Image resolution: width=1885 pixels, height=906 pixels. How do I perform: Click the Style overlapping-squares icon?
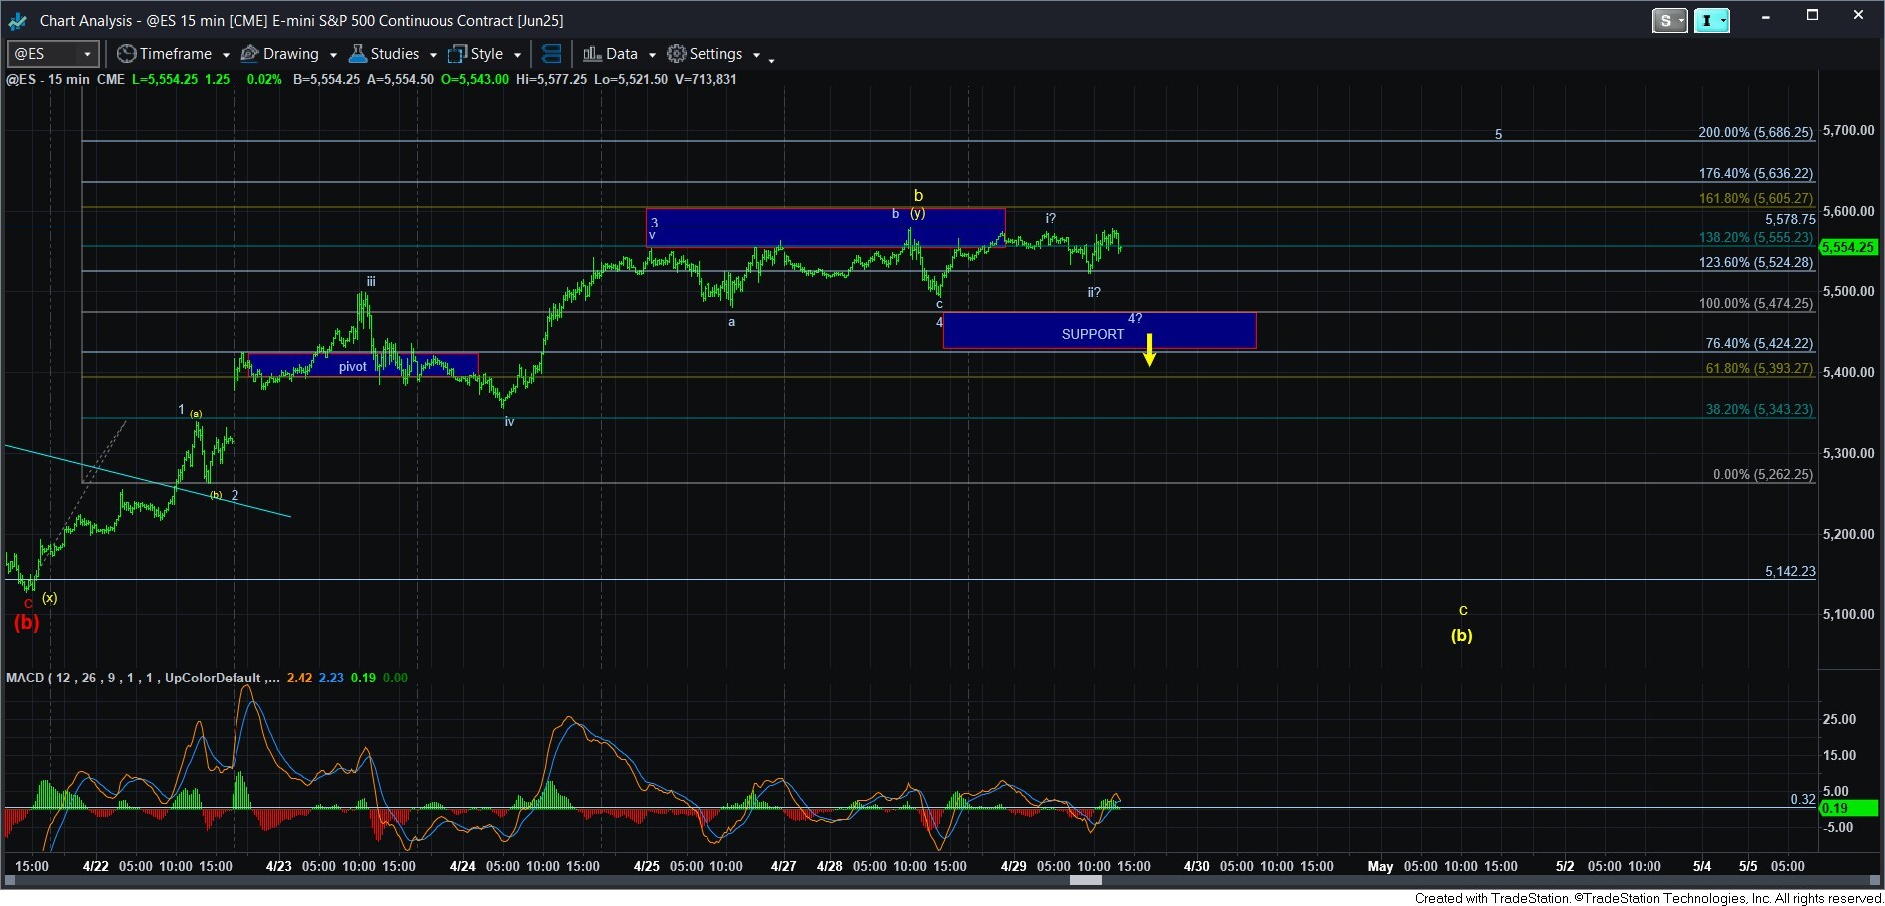click(457, 54)
